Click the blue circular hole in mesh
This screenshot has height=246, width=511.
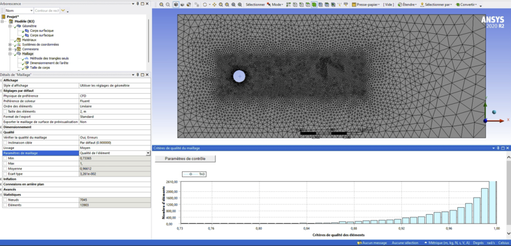(x=239, y=76)
